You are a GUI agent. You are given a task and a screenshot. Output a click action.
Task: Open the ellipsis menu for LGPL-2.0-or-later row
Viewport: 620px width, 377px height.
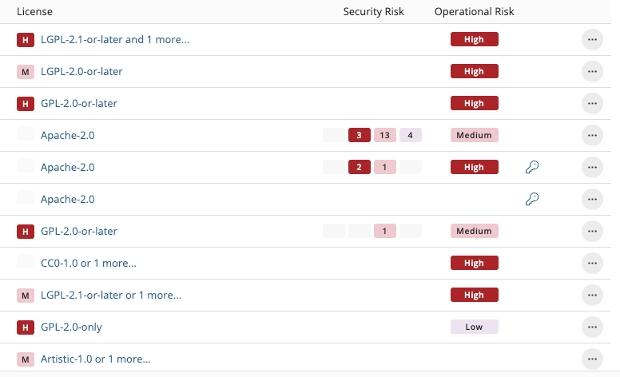[592, 71]
